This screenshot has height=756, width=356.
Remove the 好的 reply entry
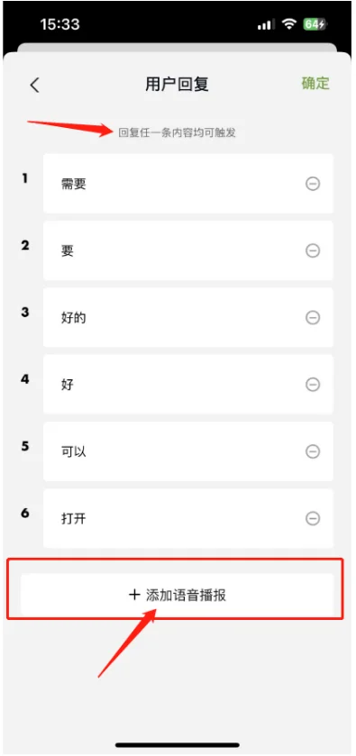pyautogui.click(x=313, y=318)
